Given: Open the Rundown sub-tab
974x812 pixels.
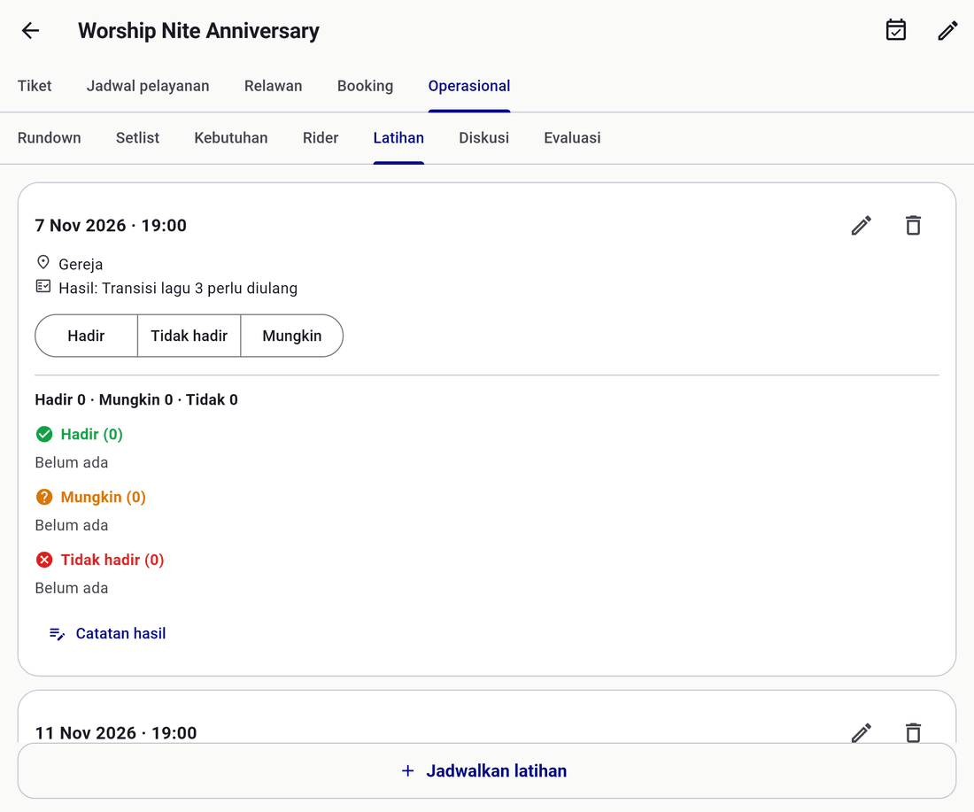Looking at the screenshot, I should (x=49, y=138).
